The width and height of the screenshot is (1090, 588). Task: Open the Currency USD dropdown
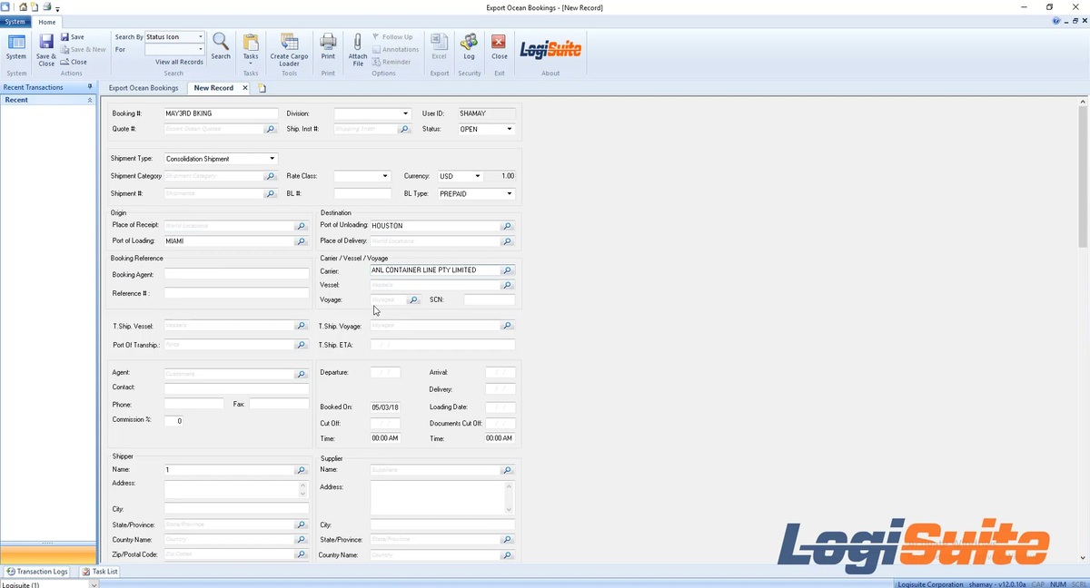(x=478, y=176)
